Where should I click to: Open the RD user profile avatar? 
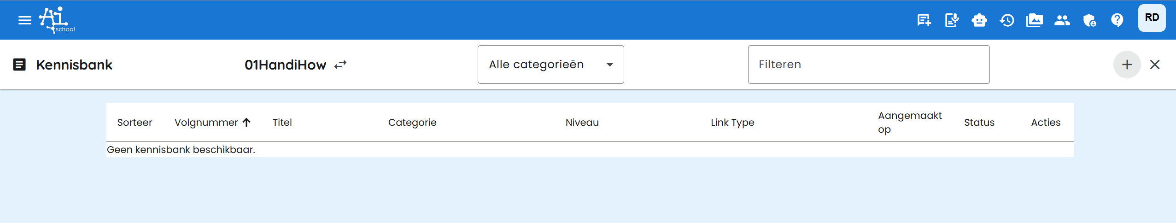(1152, 18)
